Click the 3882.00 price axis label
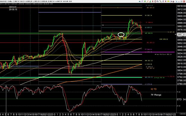The image size is (186, 116). click(181, 26)
